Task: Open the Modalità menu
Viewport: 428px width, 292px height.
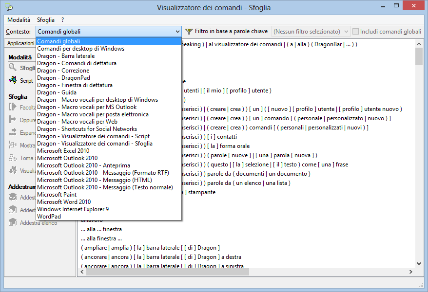Action: coord(19,20)
